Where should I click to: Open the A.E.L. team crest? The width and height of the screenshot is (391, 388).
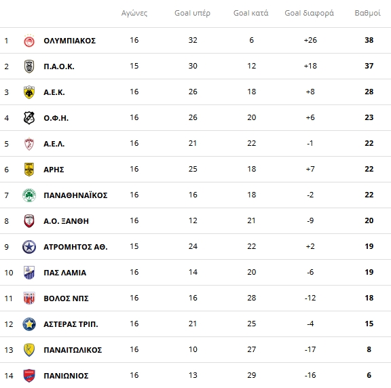pyautogui.click(x=29, y=144)
